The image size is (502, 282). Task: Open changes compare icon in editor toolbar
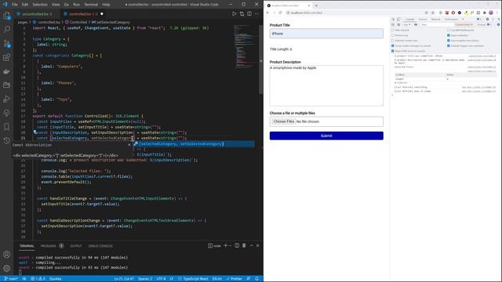click(x=242, y=14)
